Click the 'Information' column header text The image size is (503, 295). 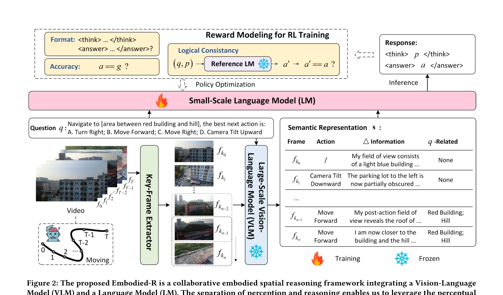click(x=387, y=142)
